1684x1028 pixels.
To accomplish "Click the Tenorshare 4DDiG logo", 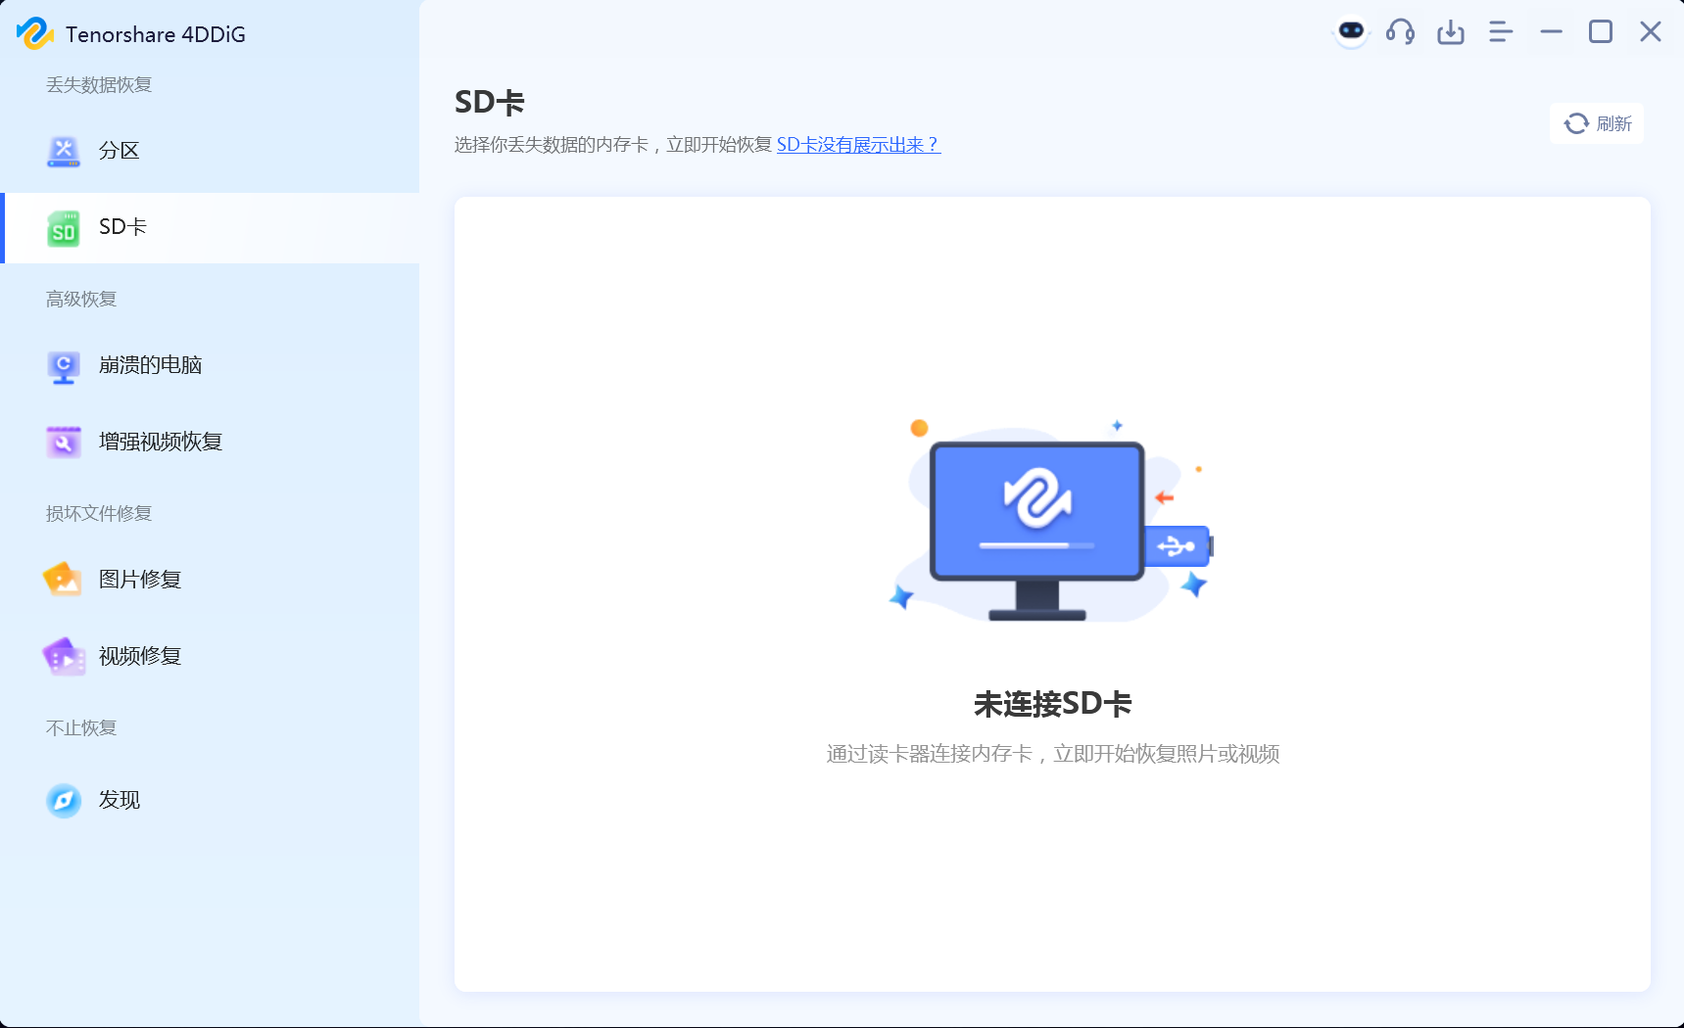I will pos(34,34).
